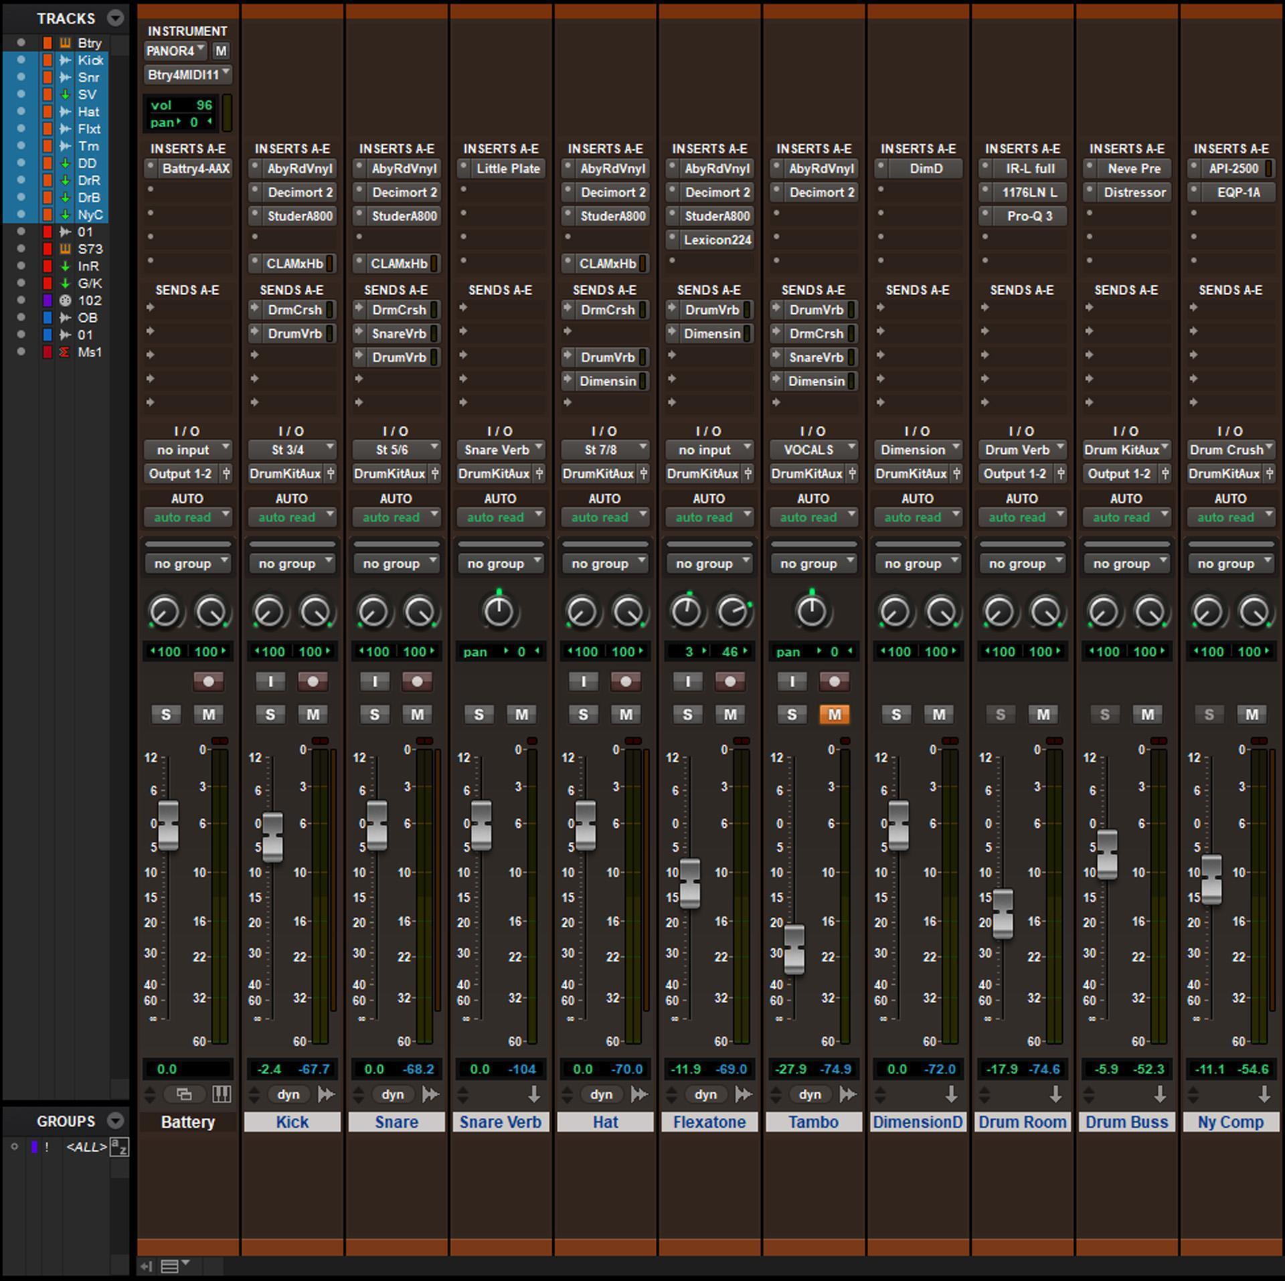Click the Battery track piano keys icon
1285x1281 pixels.
222,1094
